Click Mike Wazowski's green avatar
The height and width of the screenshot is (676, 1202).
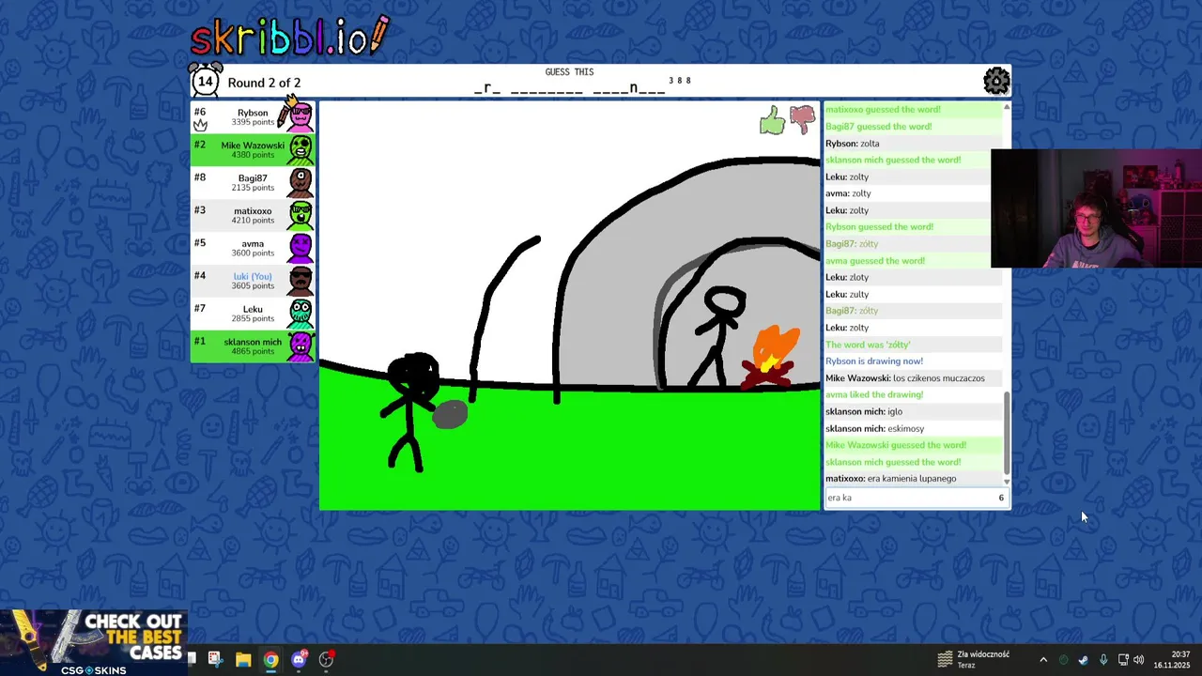300,149
